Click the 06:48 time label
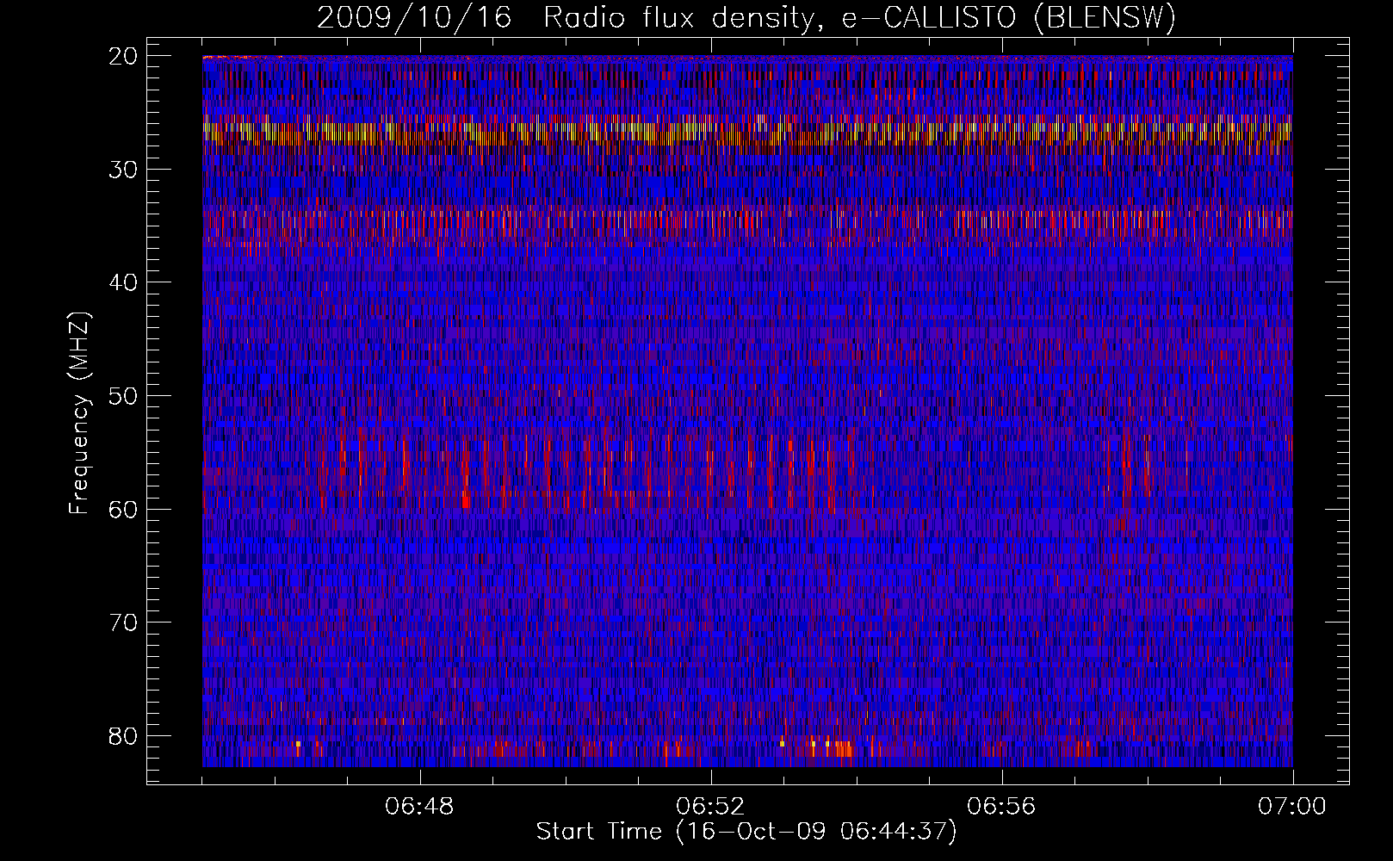Screen dimensions: 1393x861 point(420,807)
